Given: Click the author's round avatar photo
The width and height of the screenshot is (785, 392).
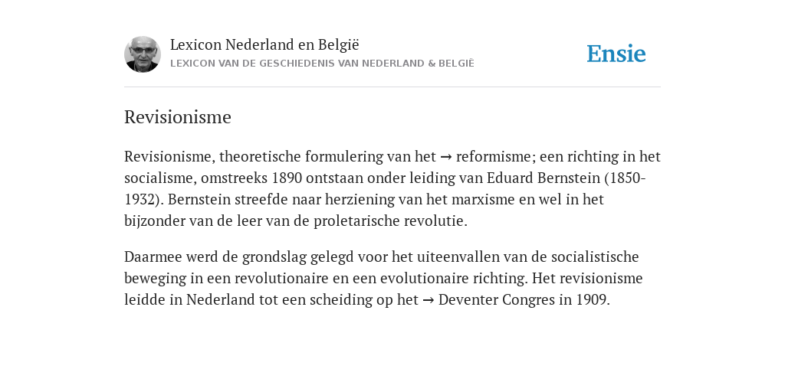Looking at the screenshot, I should pyautogui.click(x=142, y=54).
